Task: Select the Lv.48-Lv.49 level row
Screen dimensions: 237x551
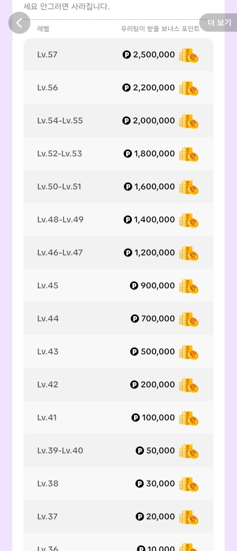Action: tap(118, 219)
